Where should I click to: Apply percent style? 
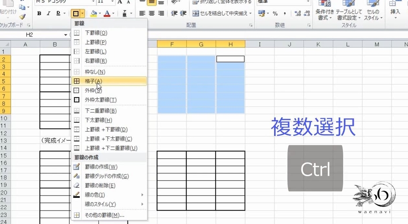click(x=275, y=14)
